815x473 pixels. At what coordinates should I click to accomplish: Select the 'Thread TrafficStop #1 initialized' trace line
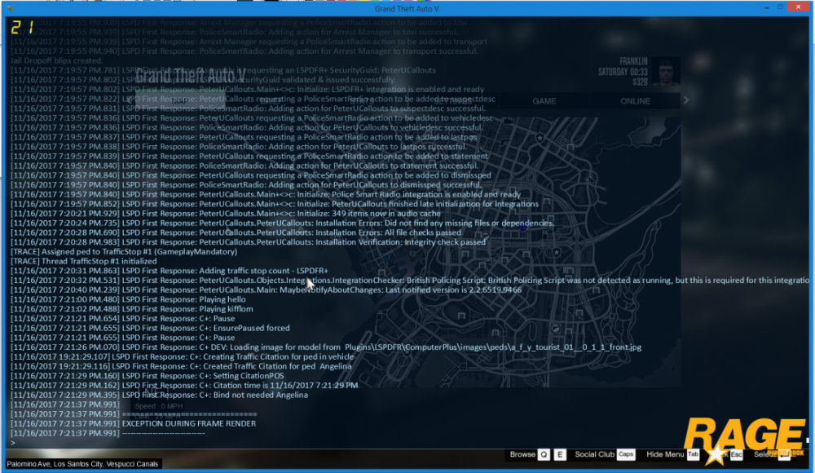[83, 261]
